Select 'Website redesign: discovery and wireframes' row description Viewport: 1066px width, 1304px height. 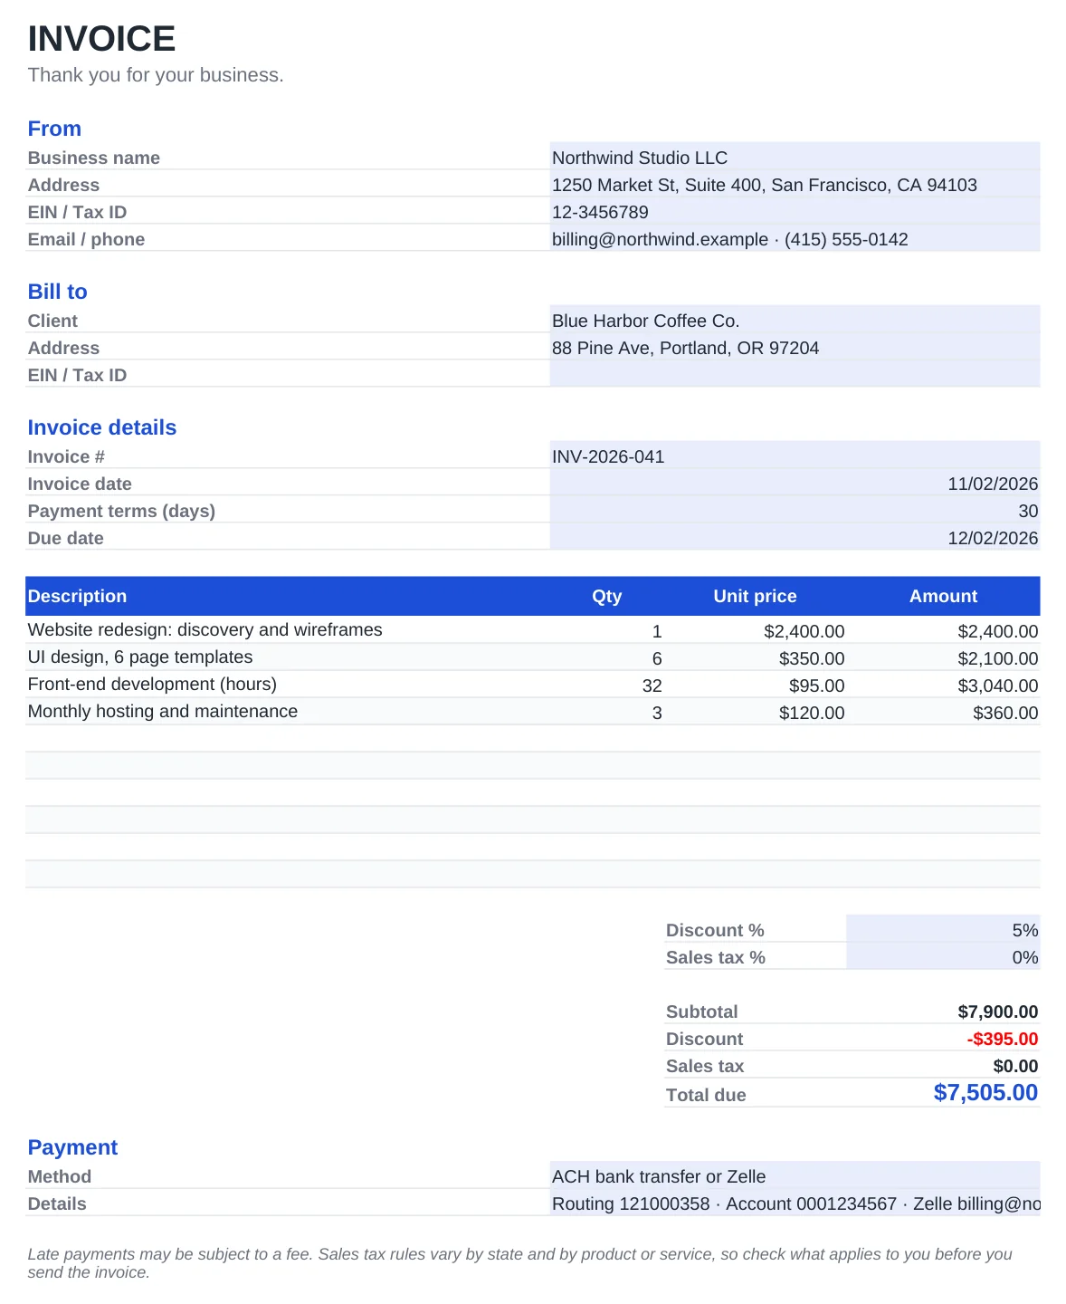tap(205, 629)
